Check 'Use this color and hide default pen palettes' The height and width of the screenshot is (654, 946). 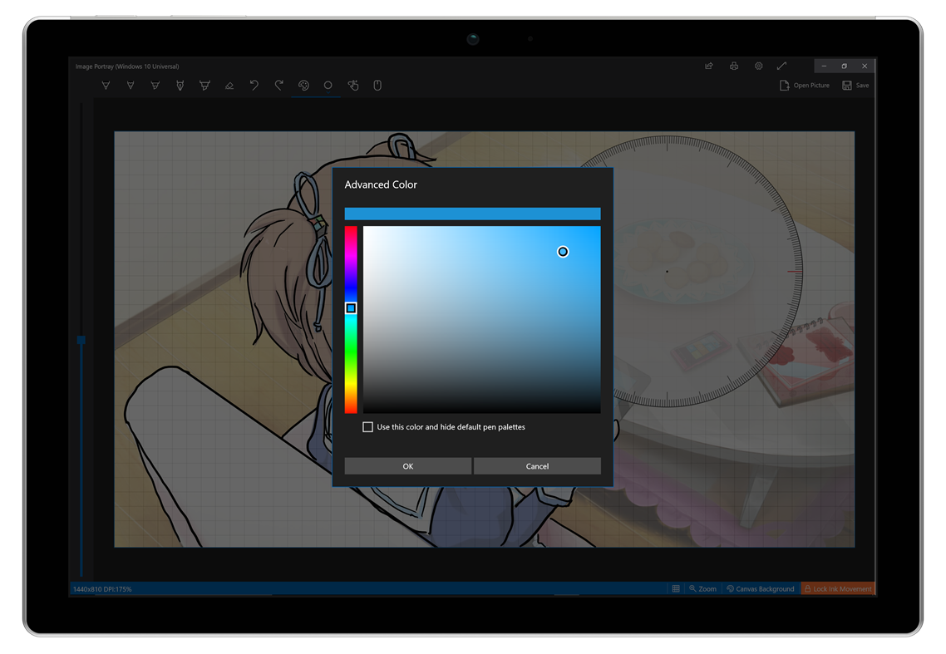(x=367, y=426)
